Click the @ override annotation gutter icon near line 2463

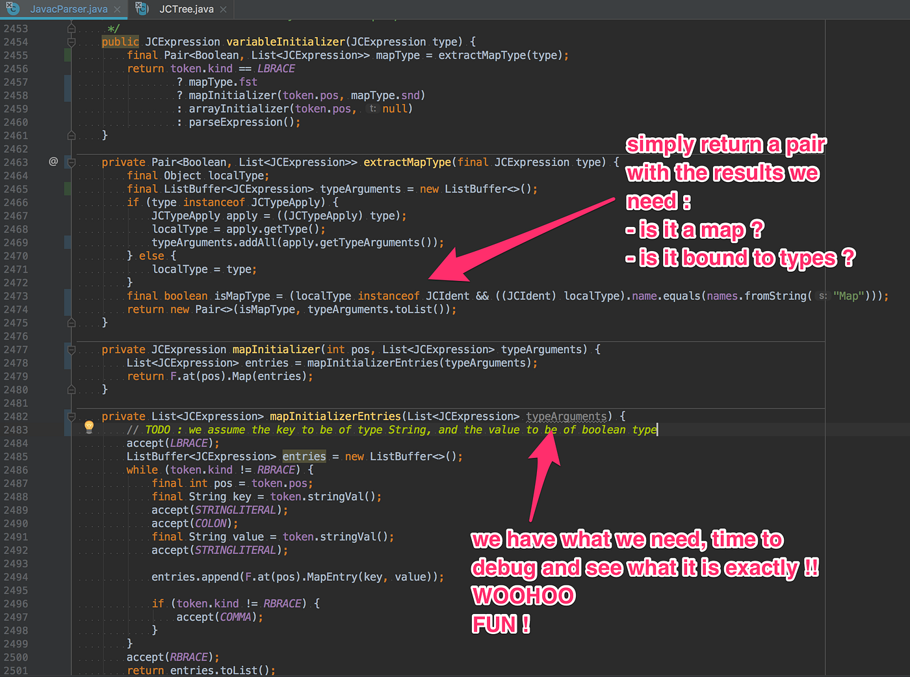53,161
